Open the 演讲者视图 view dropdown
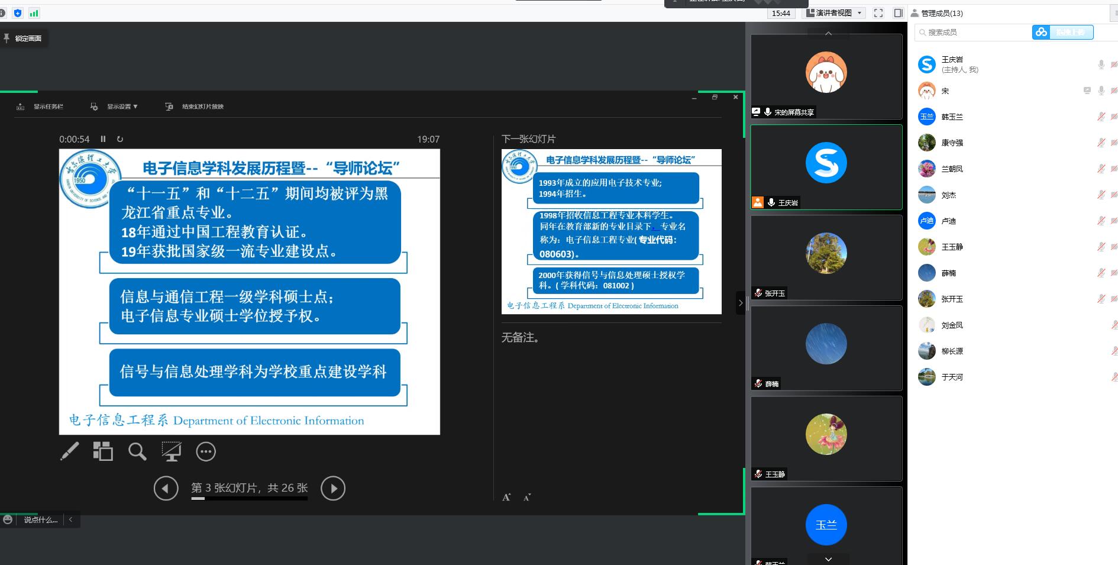Viewport: 1118px width, 565px height. [x=835, y=13]
